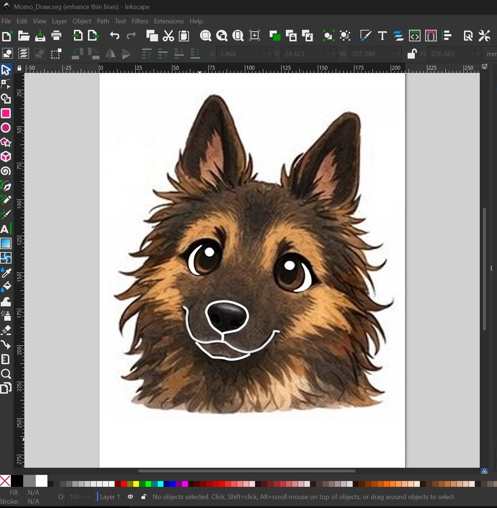Toggle Layer 1 visibility eye icon

click(130, 496)
